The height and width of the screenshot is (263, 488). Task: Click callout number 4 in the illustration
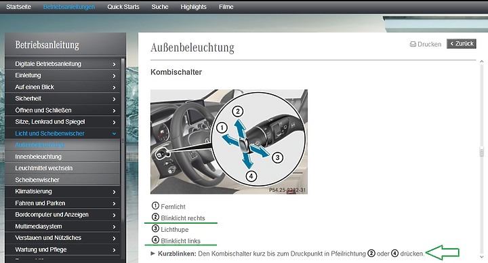(x=251, y=176)
